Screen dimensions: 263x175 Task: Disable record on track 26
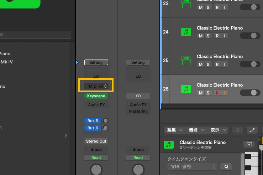coord(217,93)
